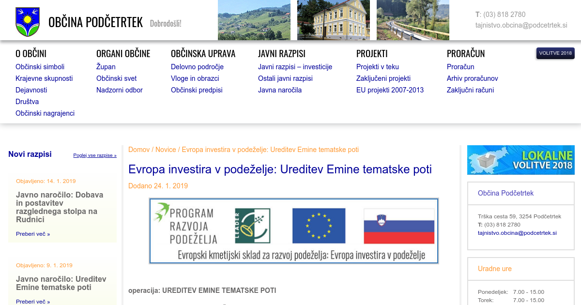
Task: Open Vloge in obrazci page
Action: pos(195,78)
